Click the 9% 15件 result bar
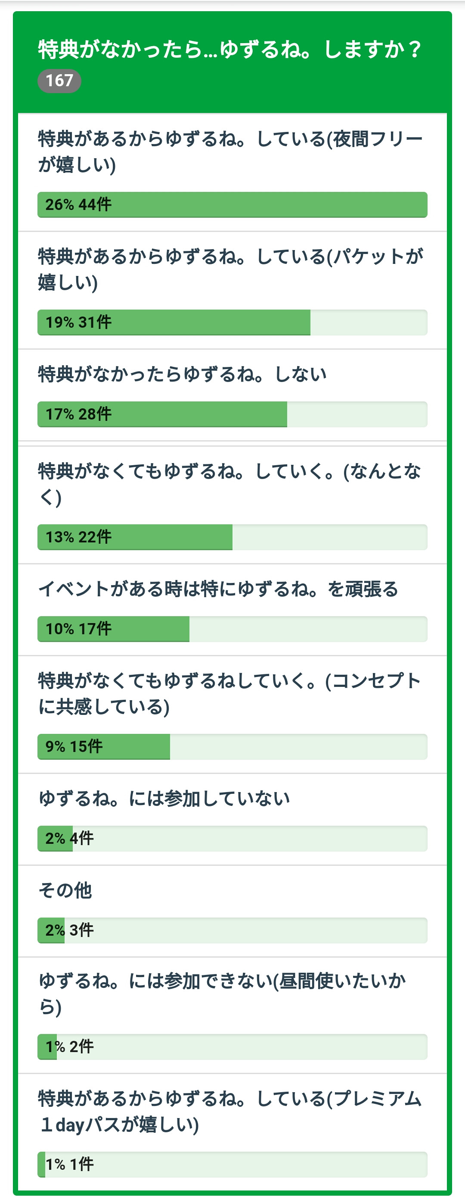The image size is (465, 1203). tap(232, 747)
